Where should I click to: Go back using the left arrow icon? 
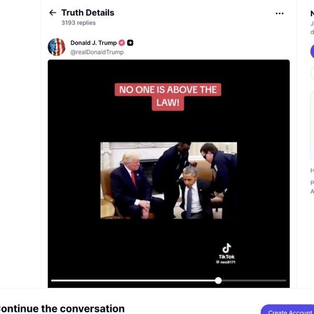(x=53, y=13)
